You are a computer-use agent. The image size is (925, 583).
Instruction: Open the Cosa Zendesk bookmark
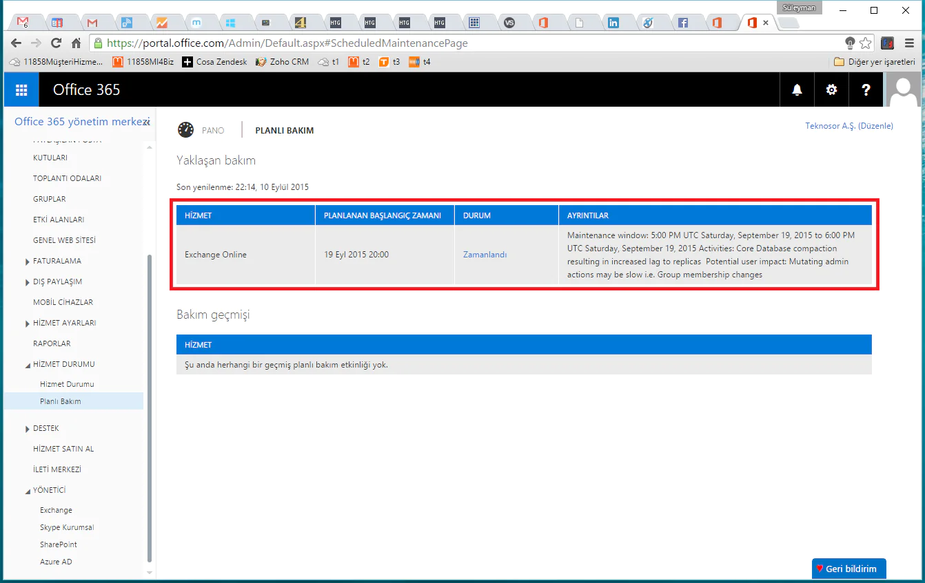pos(216,61)
